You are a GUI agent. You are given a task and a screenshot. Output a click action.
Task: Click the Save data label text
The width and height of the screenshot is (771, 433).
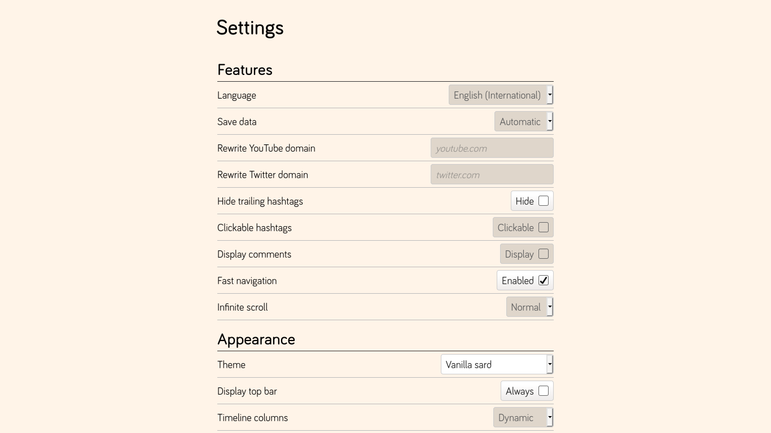236,122
